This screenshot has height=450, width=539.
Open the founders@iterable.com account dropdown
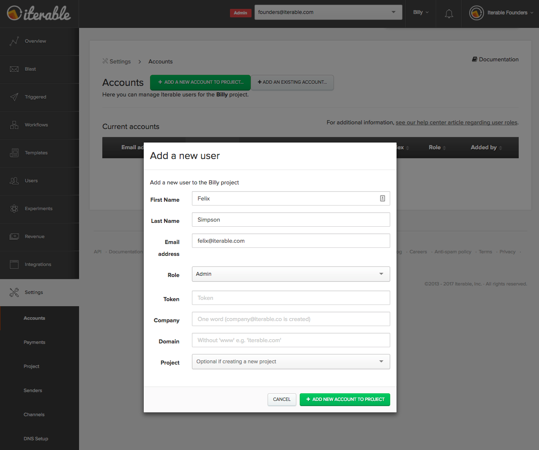click(328, 12)
